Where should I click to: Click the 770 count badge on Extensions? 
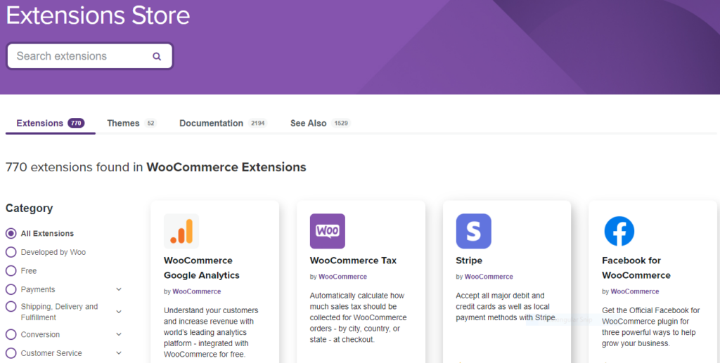[76, 124]
